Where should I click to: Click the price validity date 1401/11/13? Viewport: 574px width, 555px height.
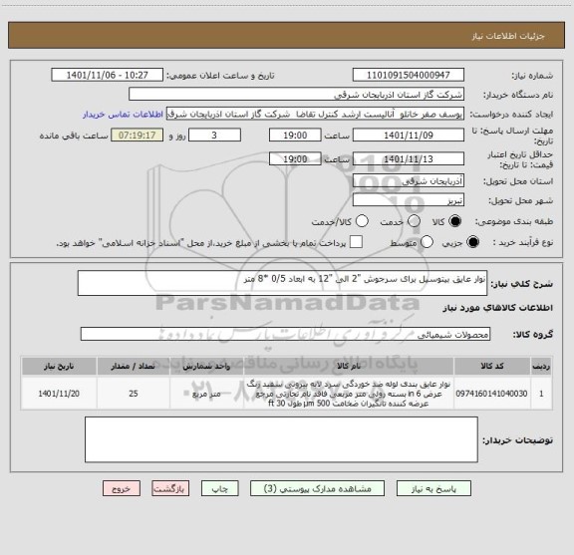coord(409,158)
